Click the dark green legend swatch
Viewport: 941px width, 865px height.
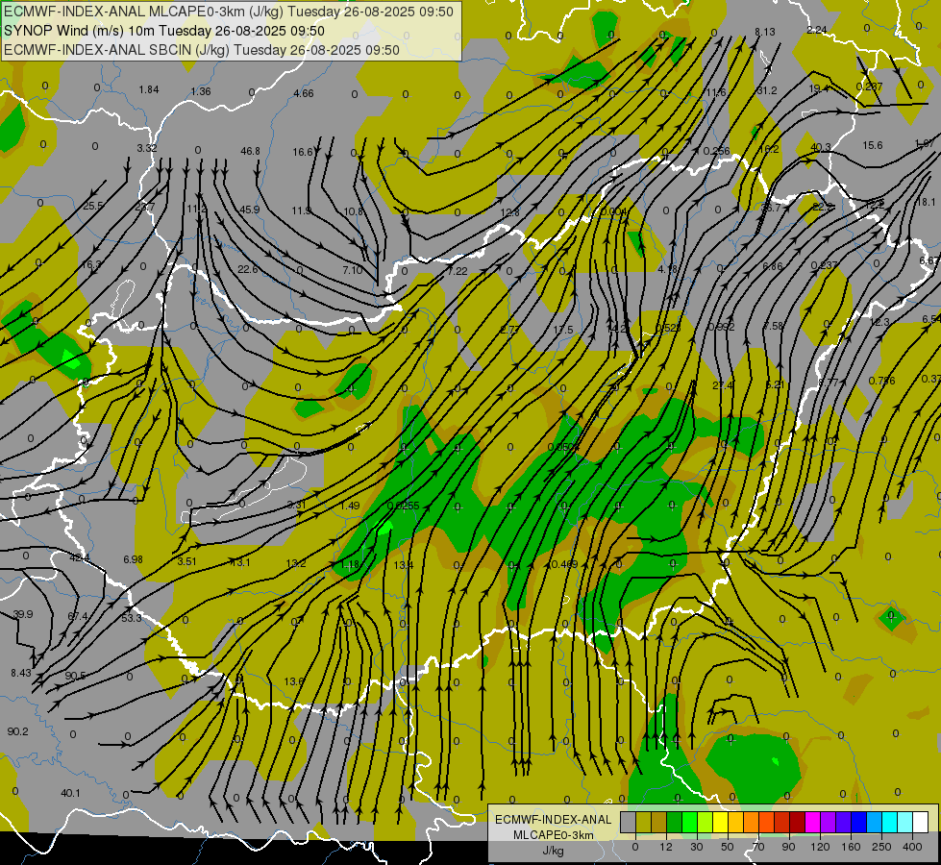674,823
